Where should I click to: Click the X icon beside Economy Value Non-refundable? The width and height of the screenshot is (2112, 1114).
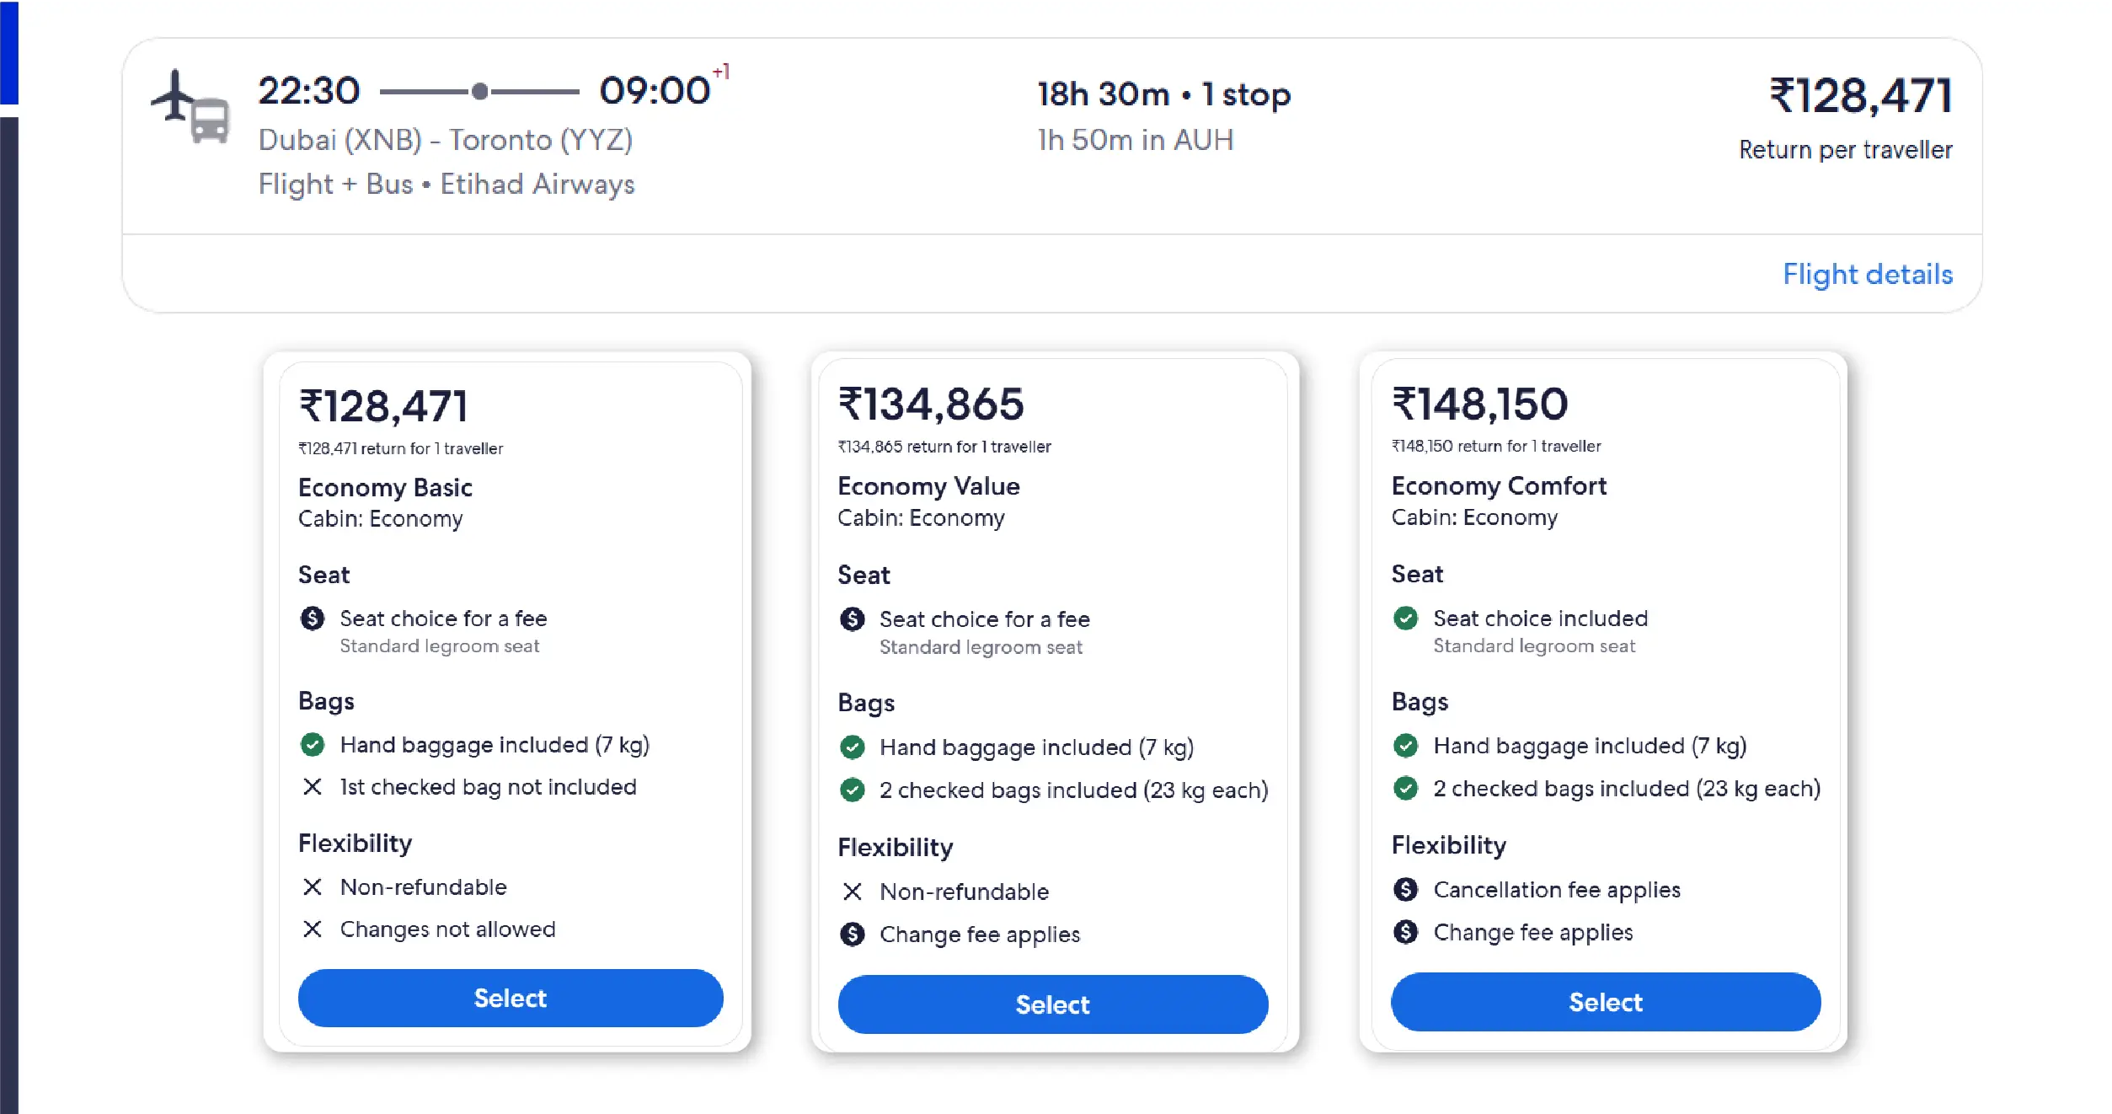coord(853,892)
